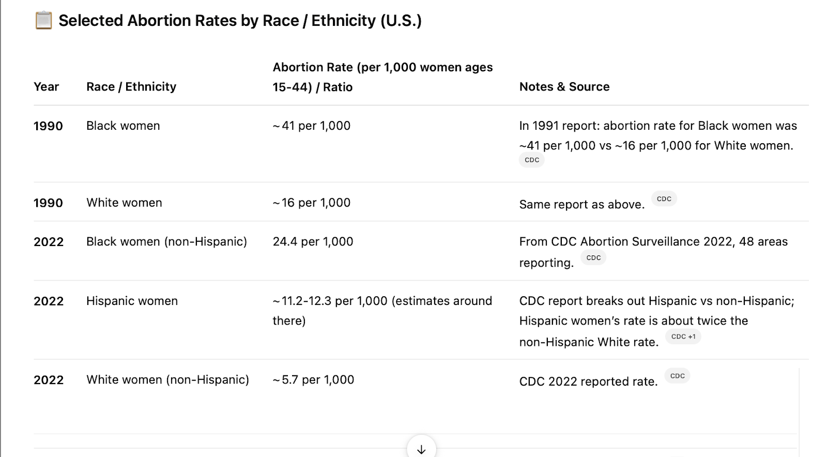Screen dimensions: 827x457
Task: Click the "Selected Abortion Rates by Race / Ethnicity" heading
Action: point(240,21)
